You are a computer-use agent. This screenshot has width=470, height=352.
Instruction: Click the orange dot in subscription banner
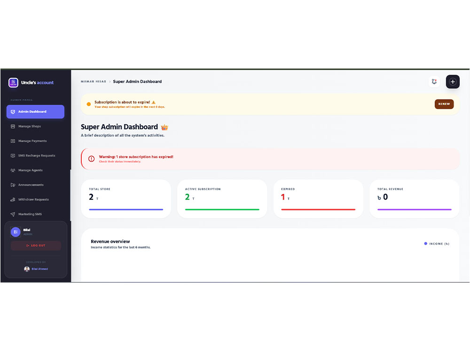89,104
